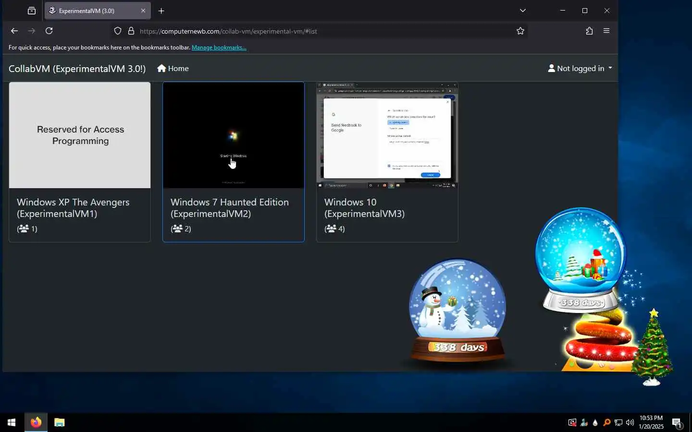The width and height of the screenshot is (692, 432).
Task: Expand the Not logged in dropdown
Action: tap(580, 68)
